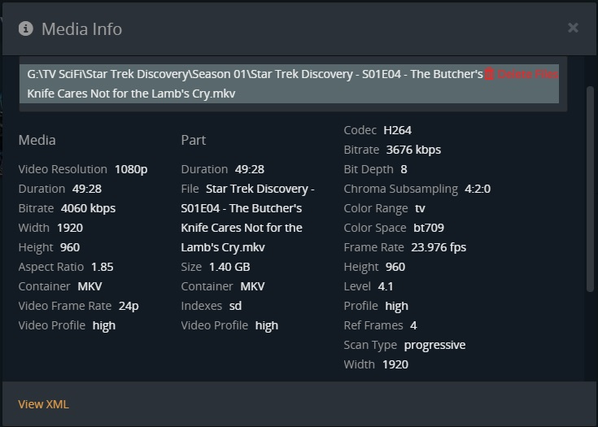Click the Aspect Ratio 1.85 value
The width and height of the screenshot is (598, 427).
pyautogui.click(x=102, y=267)
